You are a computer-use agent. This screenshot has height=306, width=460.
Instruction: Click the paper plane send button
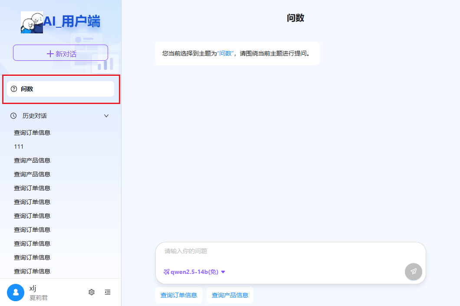point(413,272)
